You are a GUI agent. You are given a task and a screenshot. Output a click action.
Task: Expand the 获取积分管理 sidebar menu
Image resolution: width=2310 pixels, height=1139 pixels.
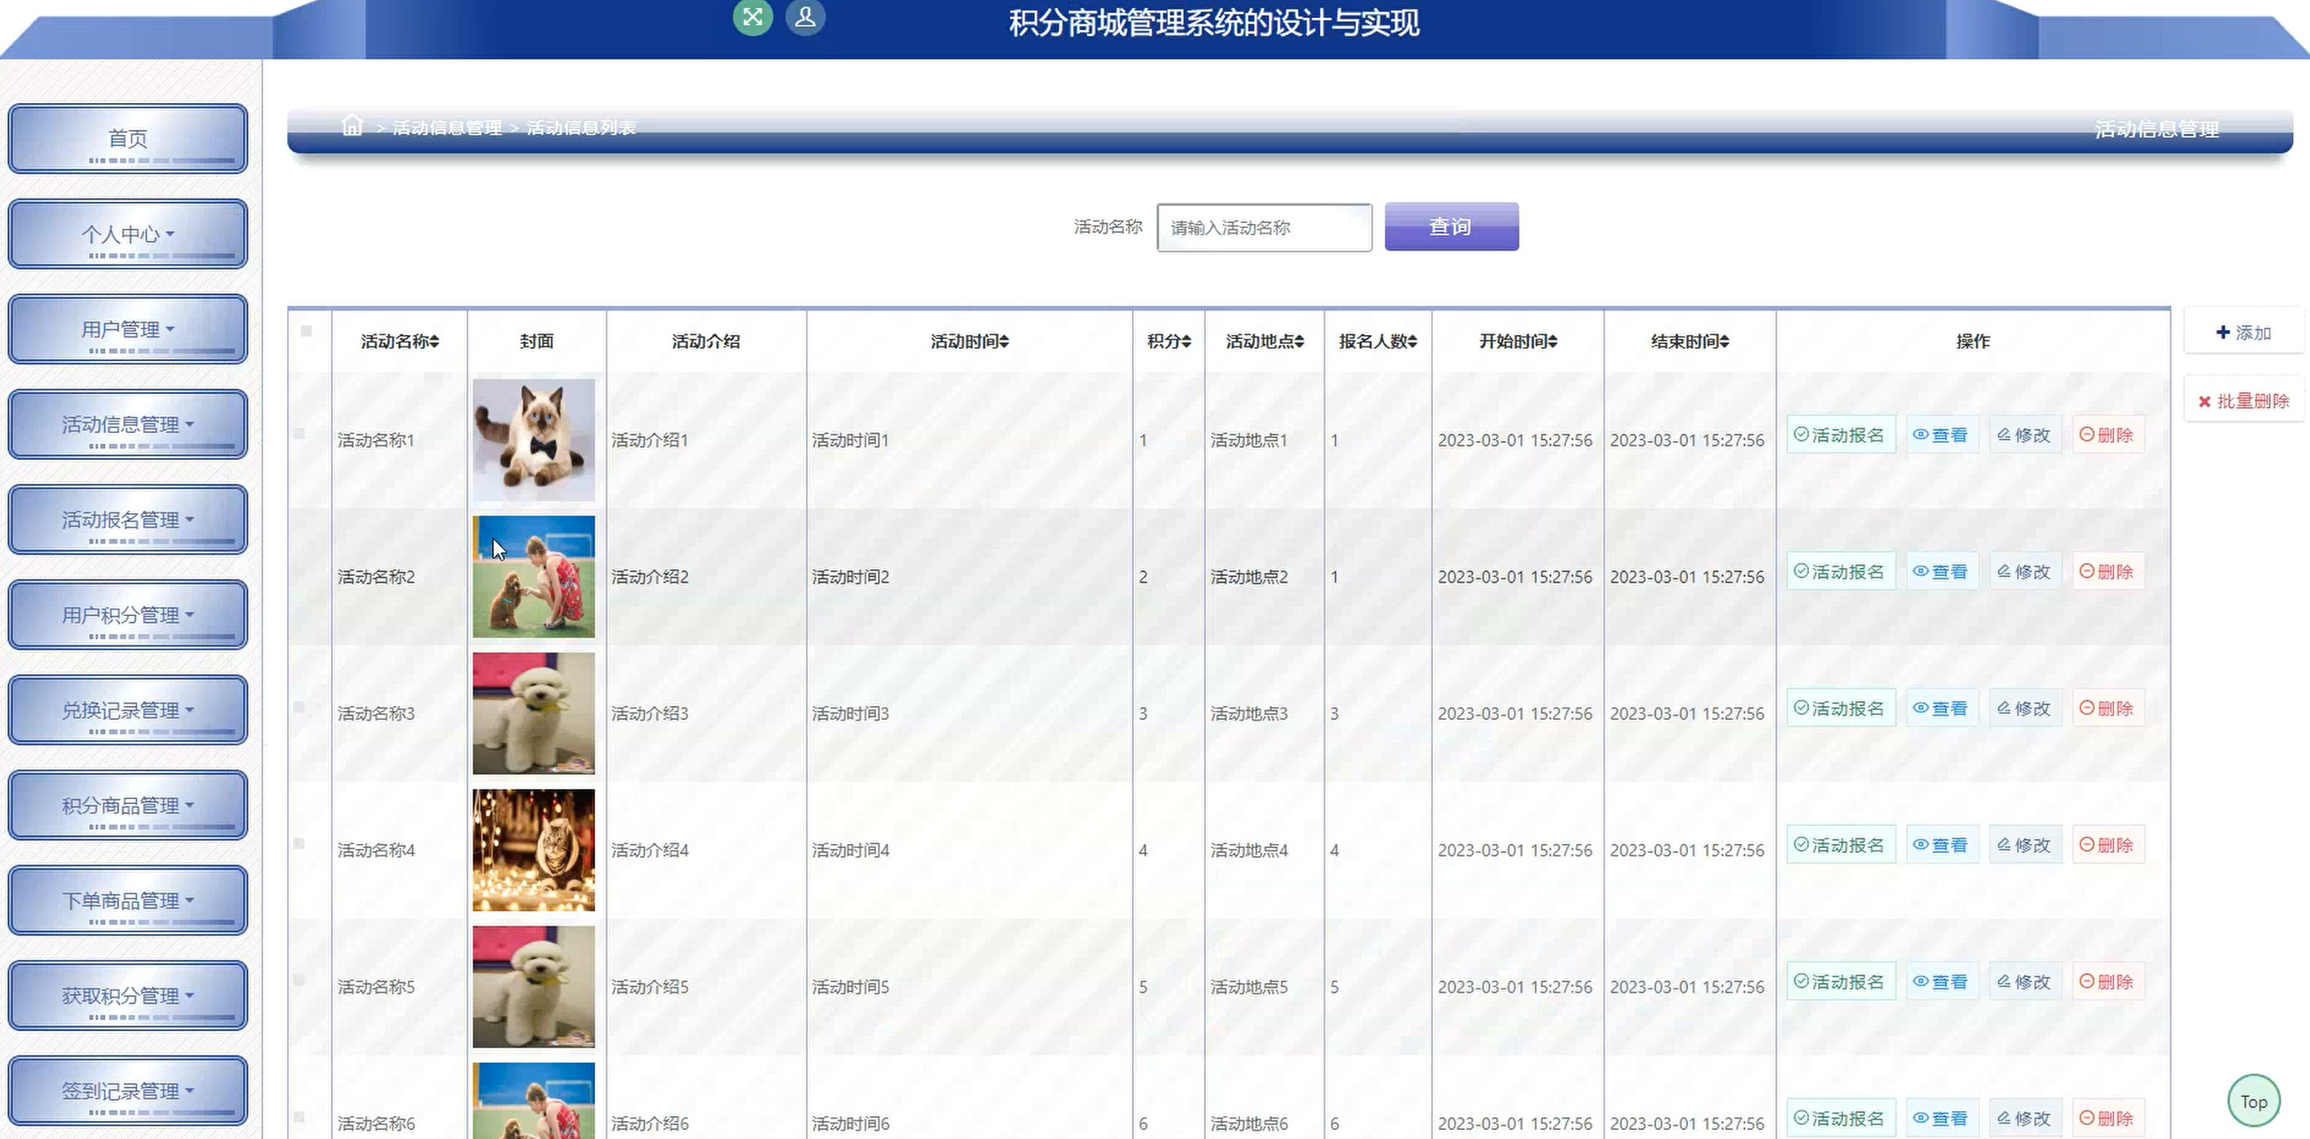tap(128, 996)
